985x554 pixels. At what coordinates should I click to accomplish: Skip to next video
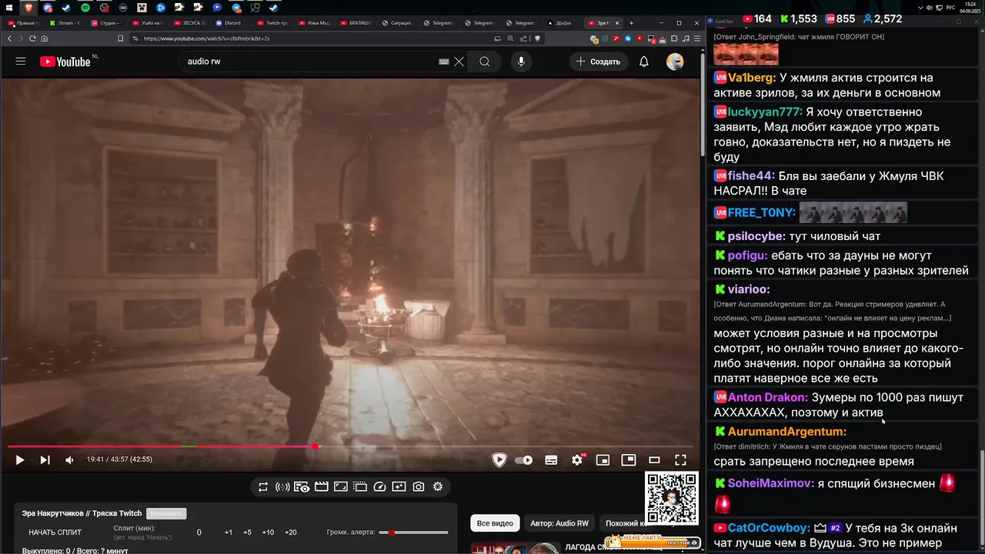(x=45, y=460)
